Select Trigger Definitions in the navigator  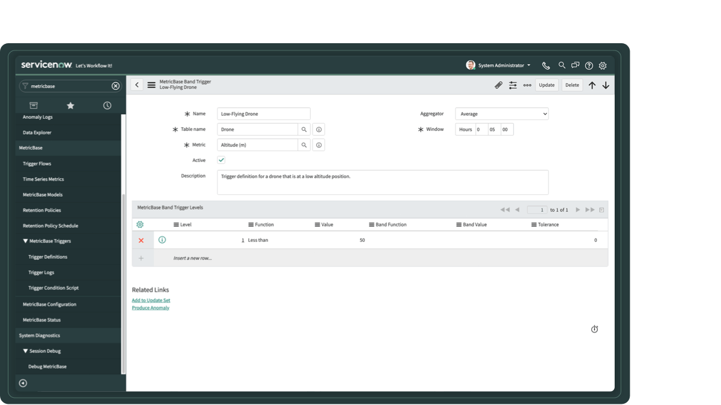pyautogui.click(x=47, y=257)
